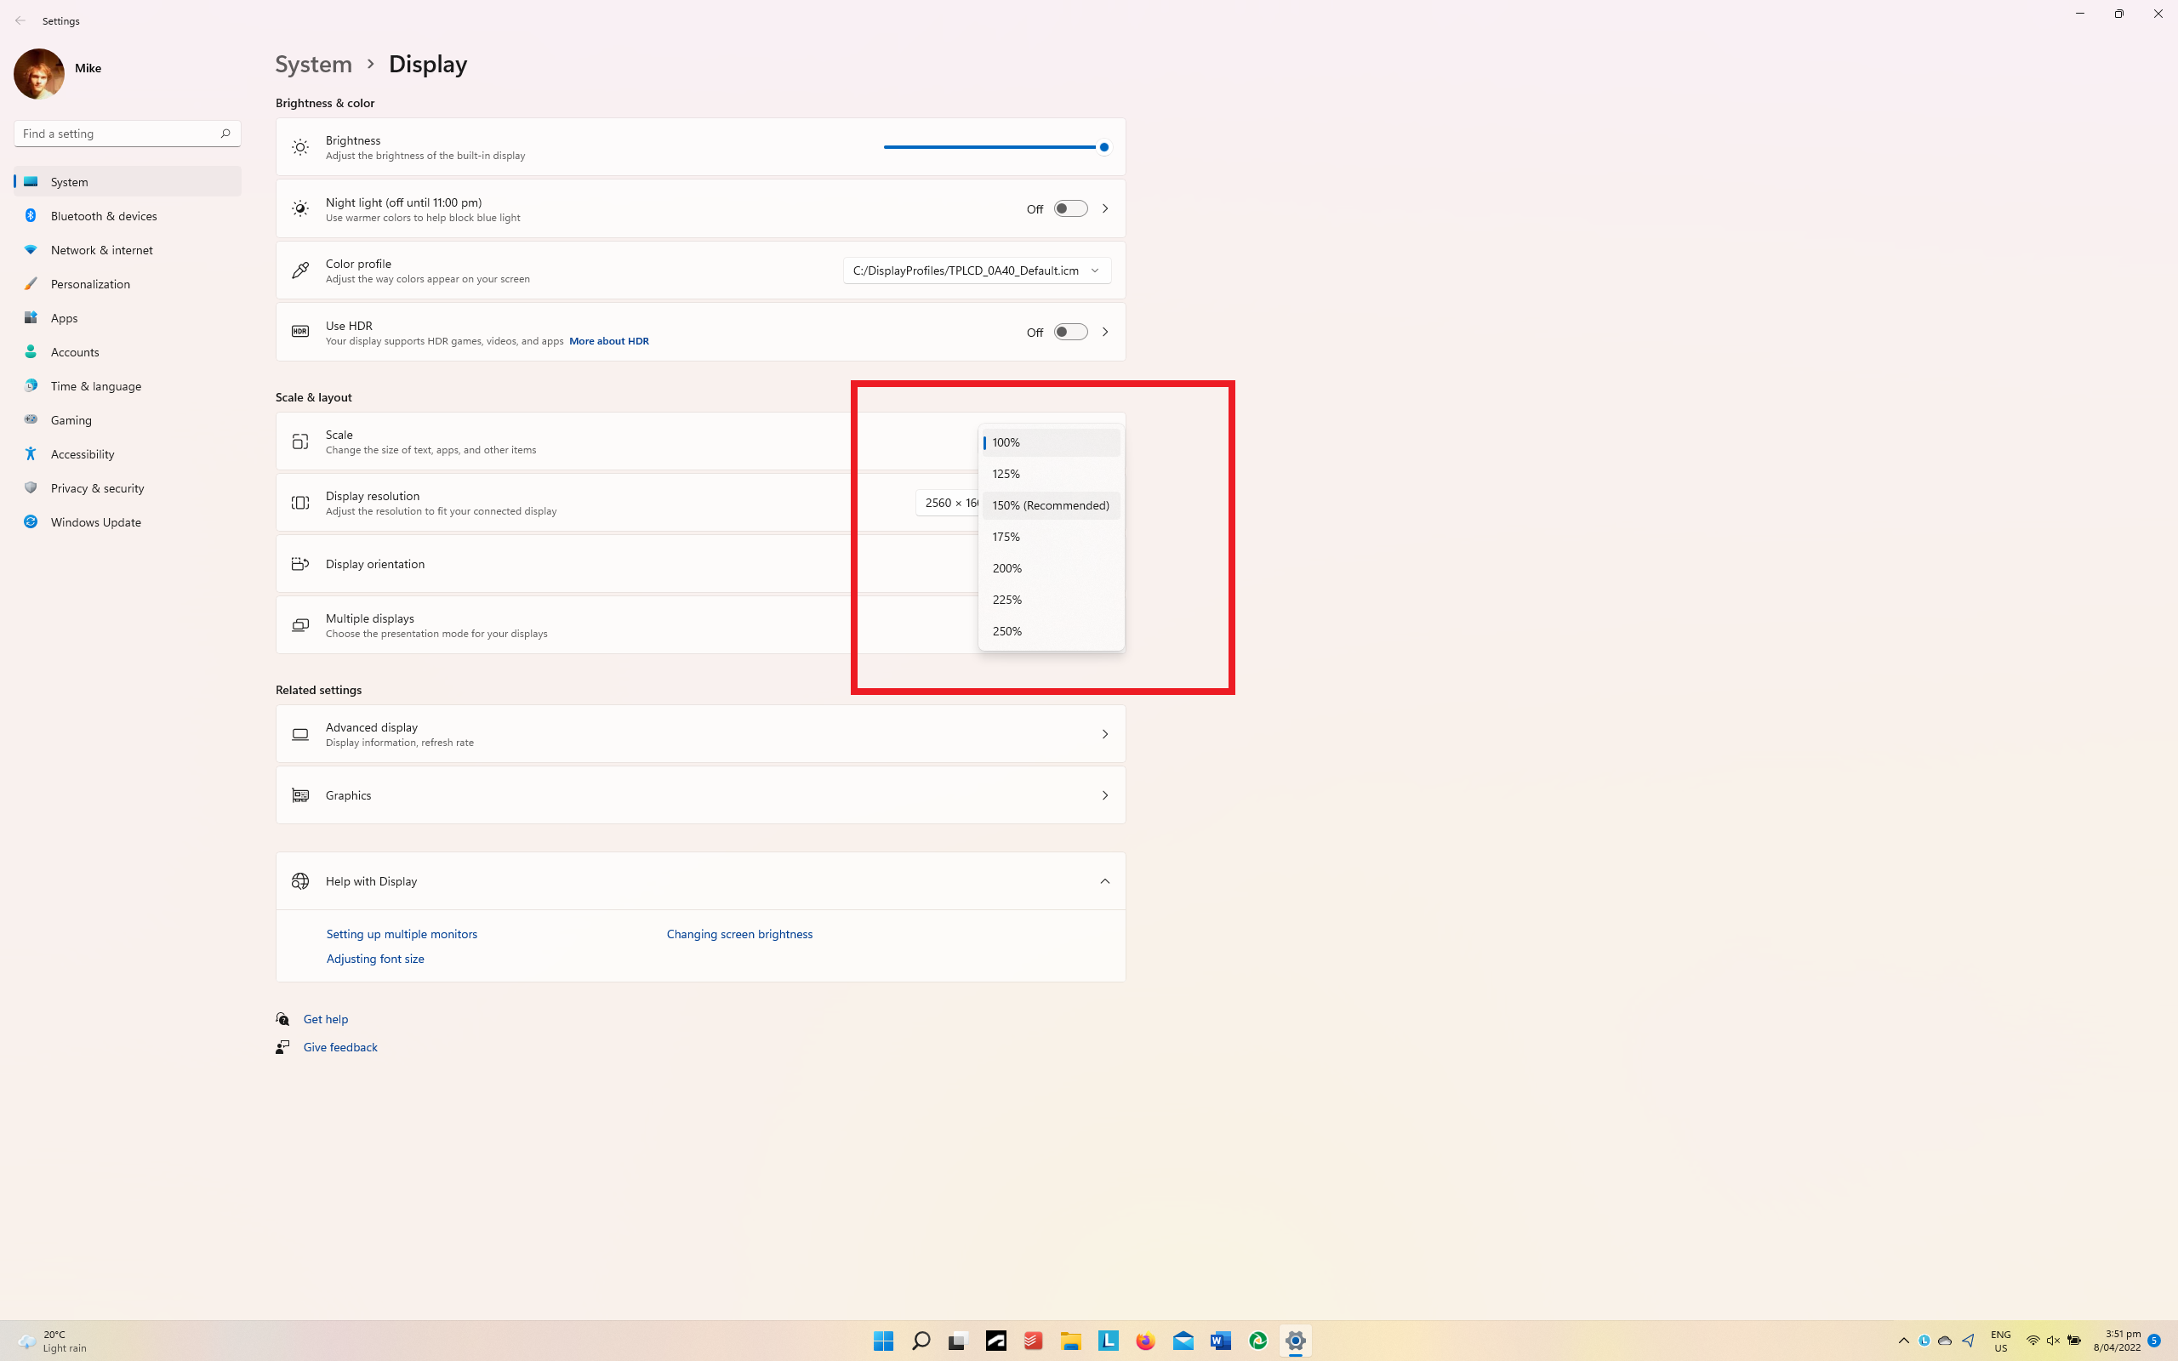
Task: Click the Bluetooth & devices sidebar icon
Action: point(31,216)
